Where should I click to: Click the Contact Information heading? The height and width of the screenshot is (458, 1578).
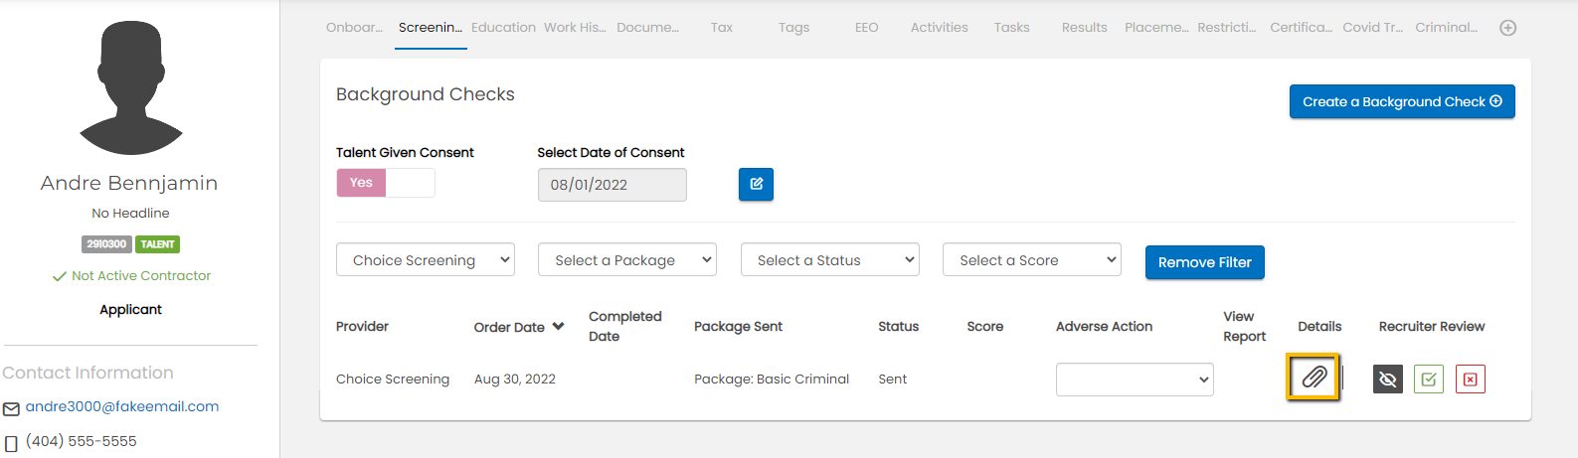tap(88, 373)
